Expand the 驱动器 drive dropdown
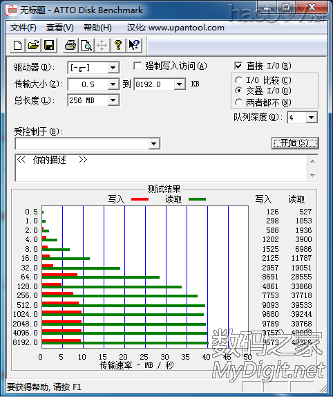The image size is (333, 397). coord(113,68)
